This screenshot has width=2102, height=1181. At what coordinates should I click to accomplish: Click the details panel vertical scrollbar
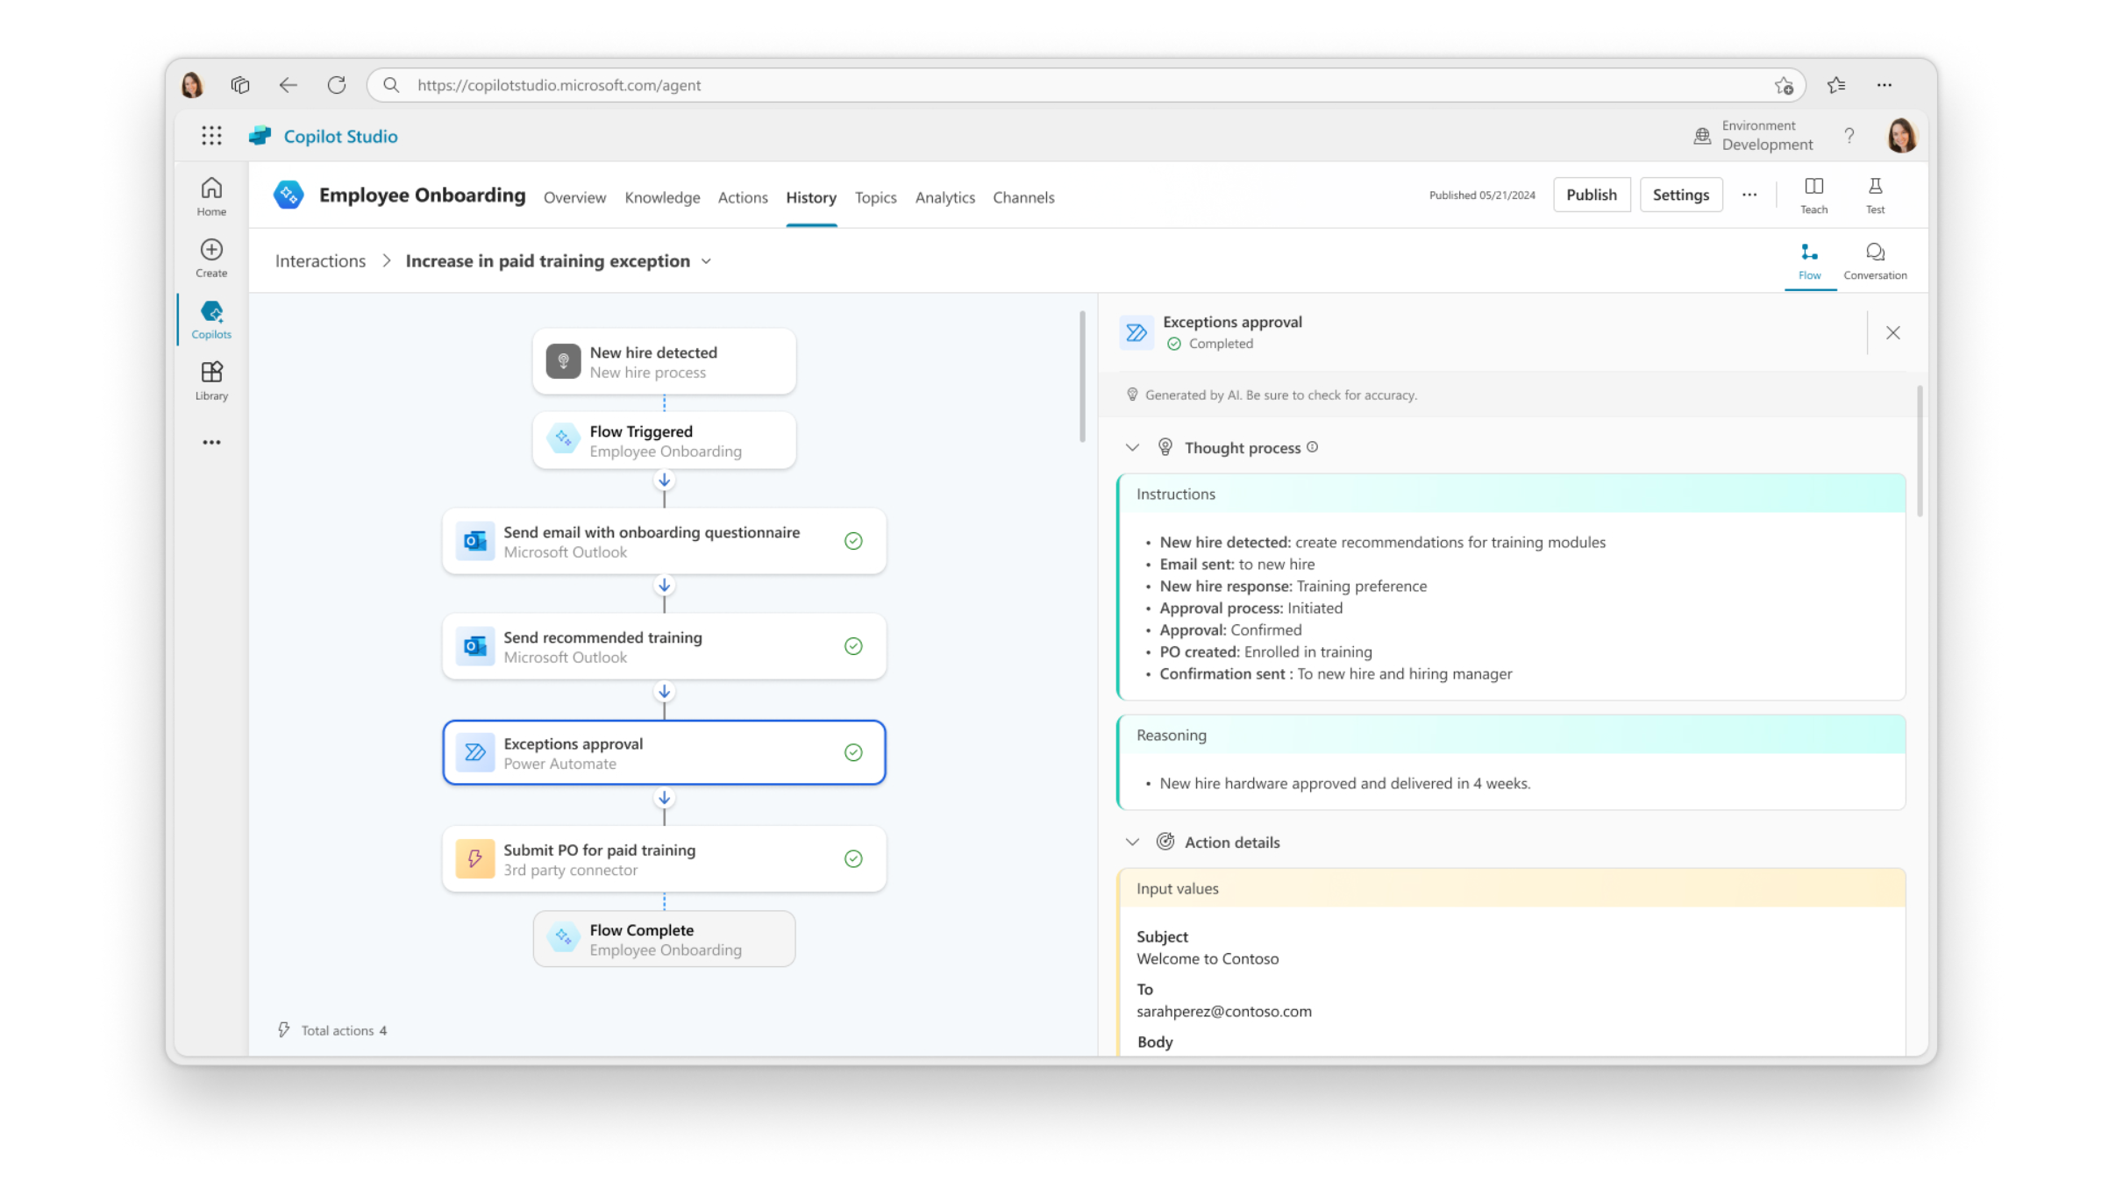(x=1920, y=451)
